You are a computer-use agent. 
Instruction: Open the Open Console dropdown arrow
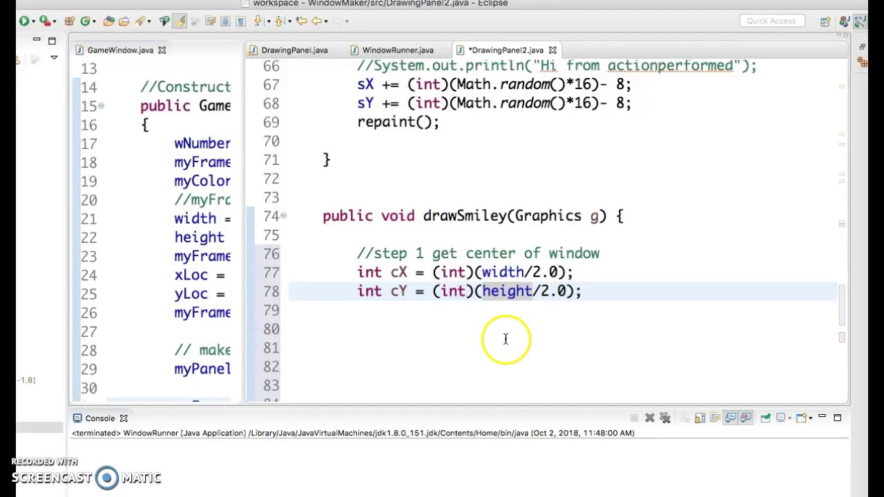(x=811, y=418)
